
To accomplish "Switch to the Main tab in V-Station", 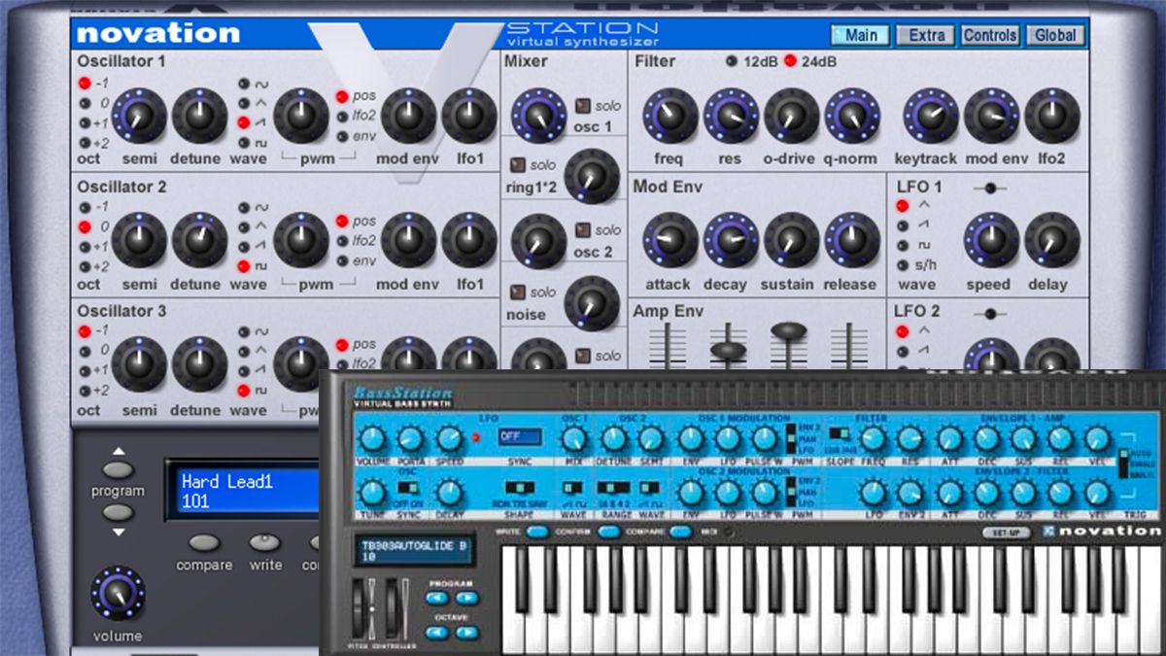I will click(x=860, y=35).
